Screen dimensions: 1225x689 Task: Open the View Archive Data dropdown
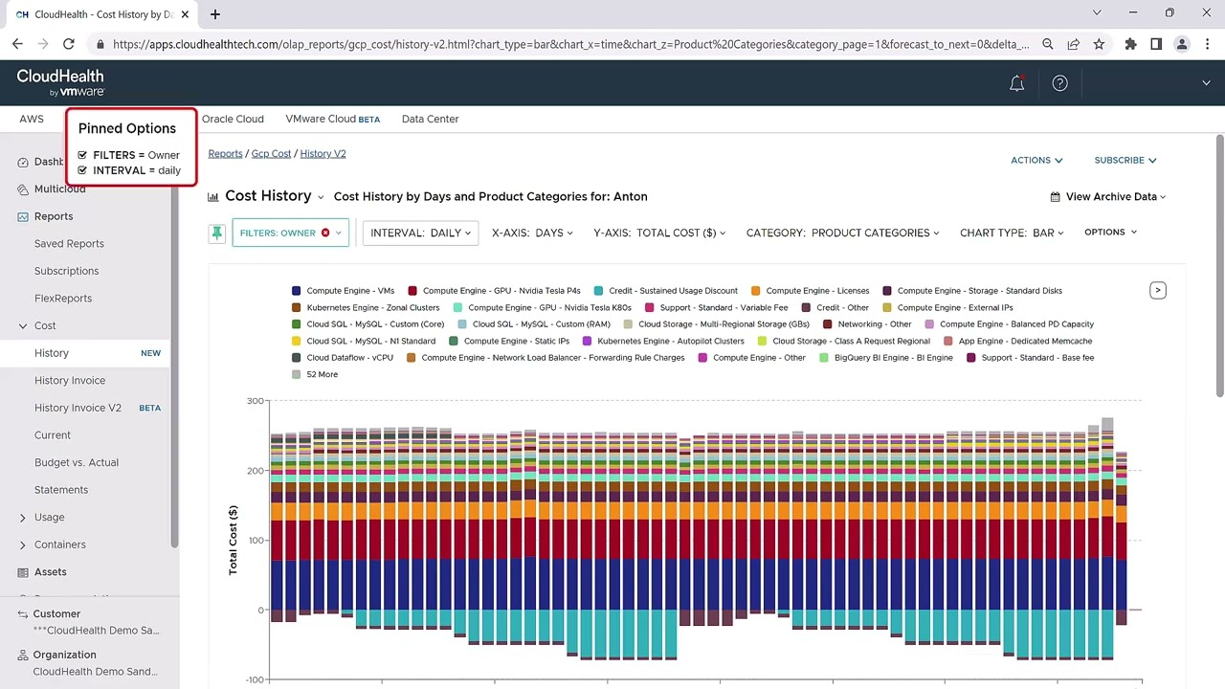(x=1108, y=196)
